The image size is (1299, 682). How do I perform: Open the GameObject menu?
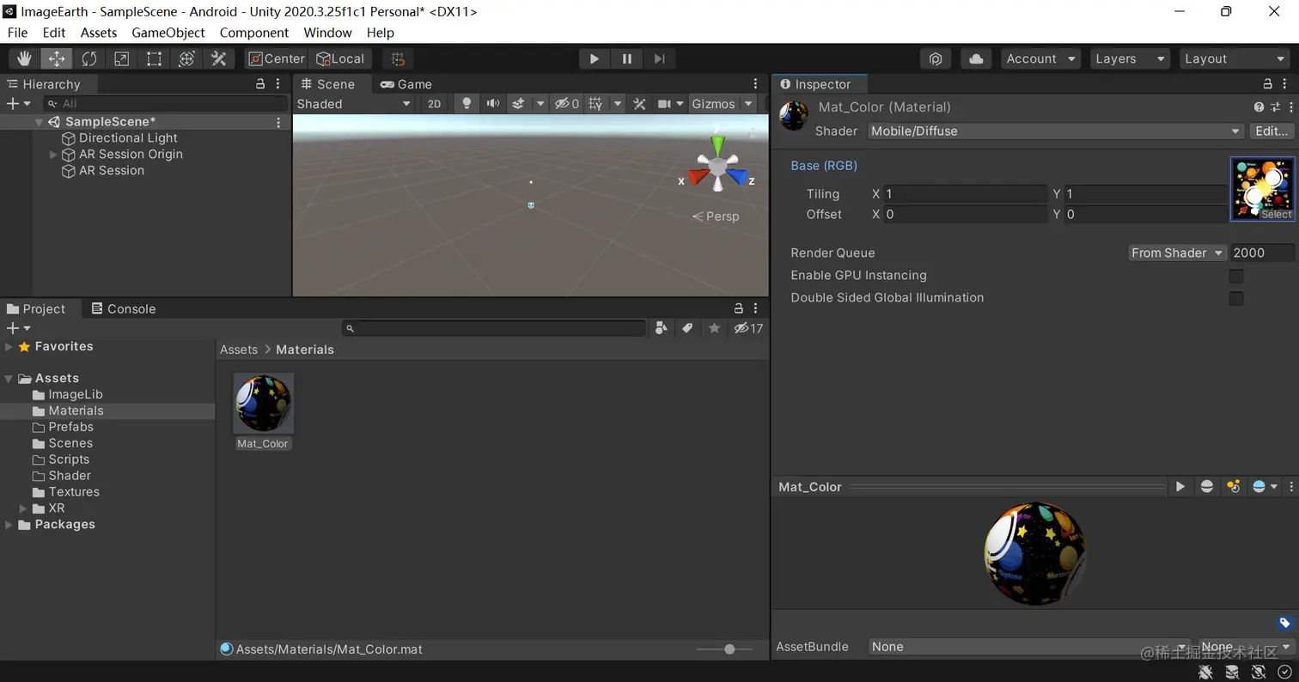coord(168,33)
